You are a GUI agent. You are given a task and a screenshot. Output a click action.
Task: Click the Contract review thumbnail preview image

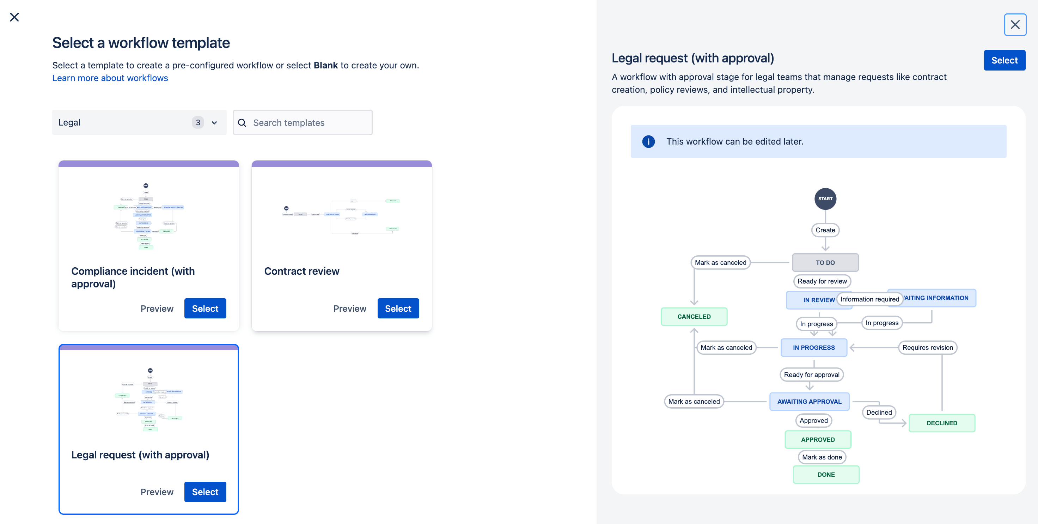pos(341,214)
